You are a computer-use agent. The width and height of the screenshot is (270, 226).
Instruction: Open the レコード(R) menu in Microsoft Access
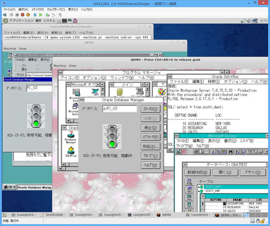tap(247, 141)
